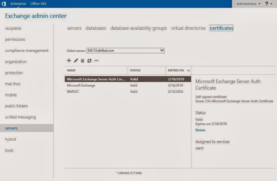Switch to the databases tab

click(x=96, y=28)
